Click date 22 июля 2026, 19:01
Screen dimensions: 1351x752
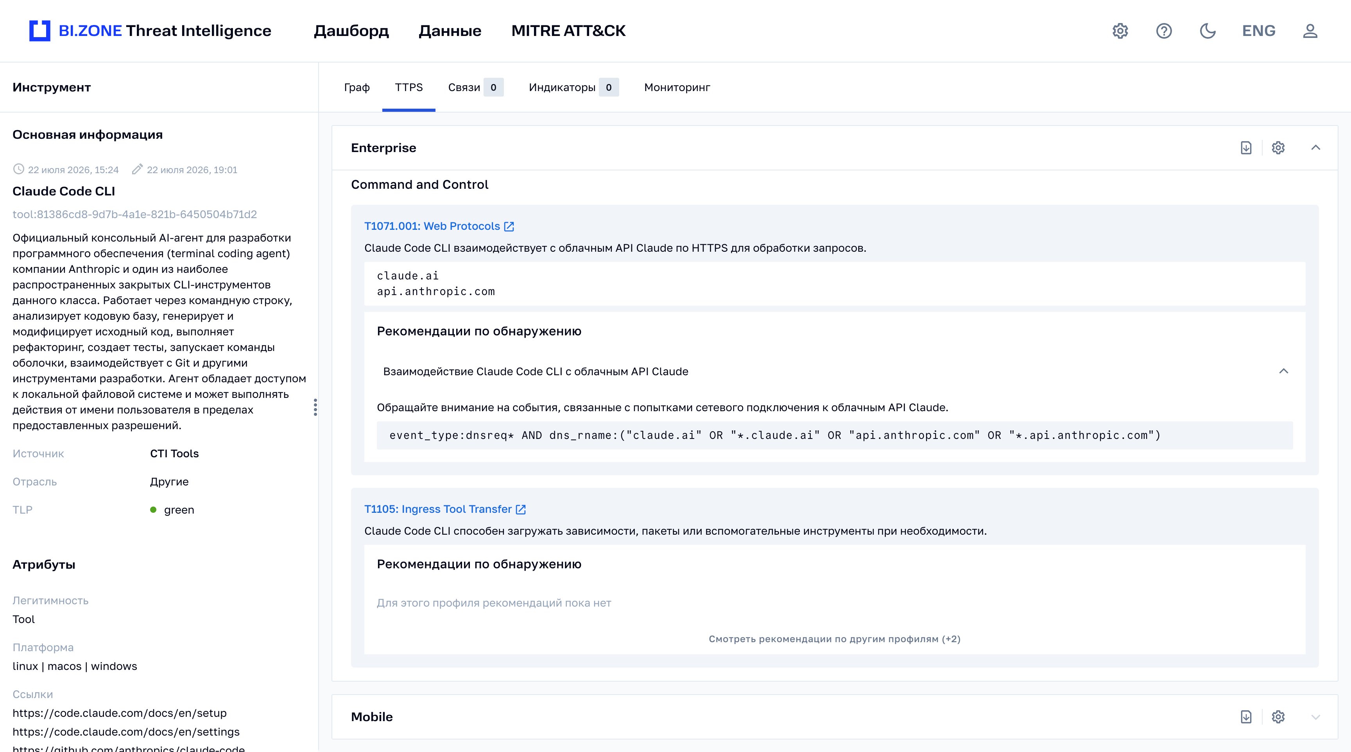point(192,170)
